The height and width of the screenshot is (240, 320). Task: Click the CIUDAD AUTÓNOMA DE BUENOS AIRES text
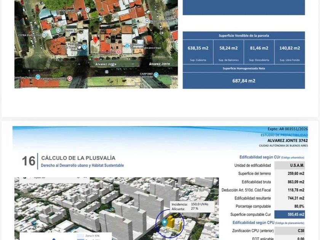pyautogui.click(x=283, y=146)
